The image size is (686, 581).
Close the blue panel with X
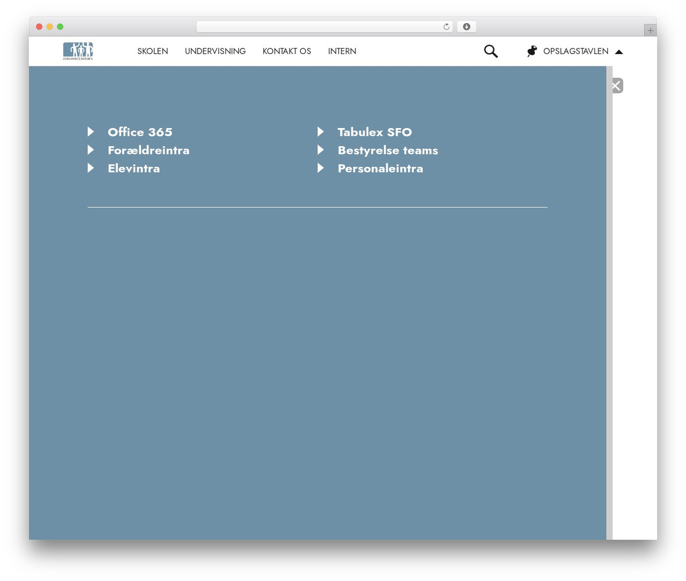click(617, 86)
